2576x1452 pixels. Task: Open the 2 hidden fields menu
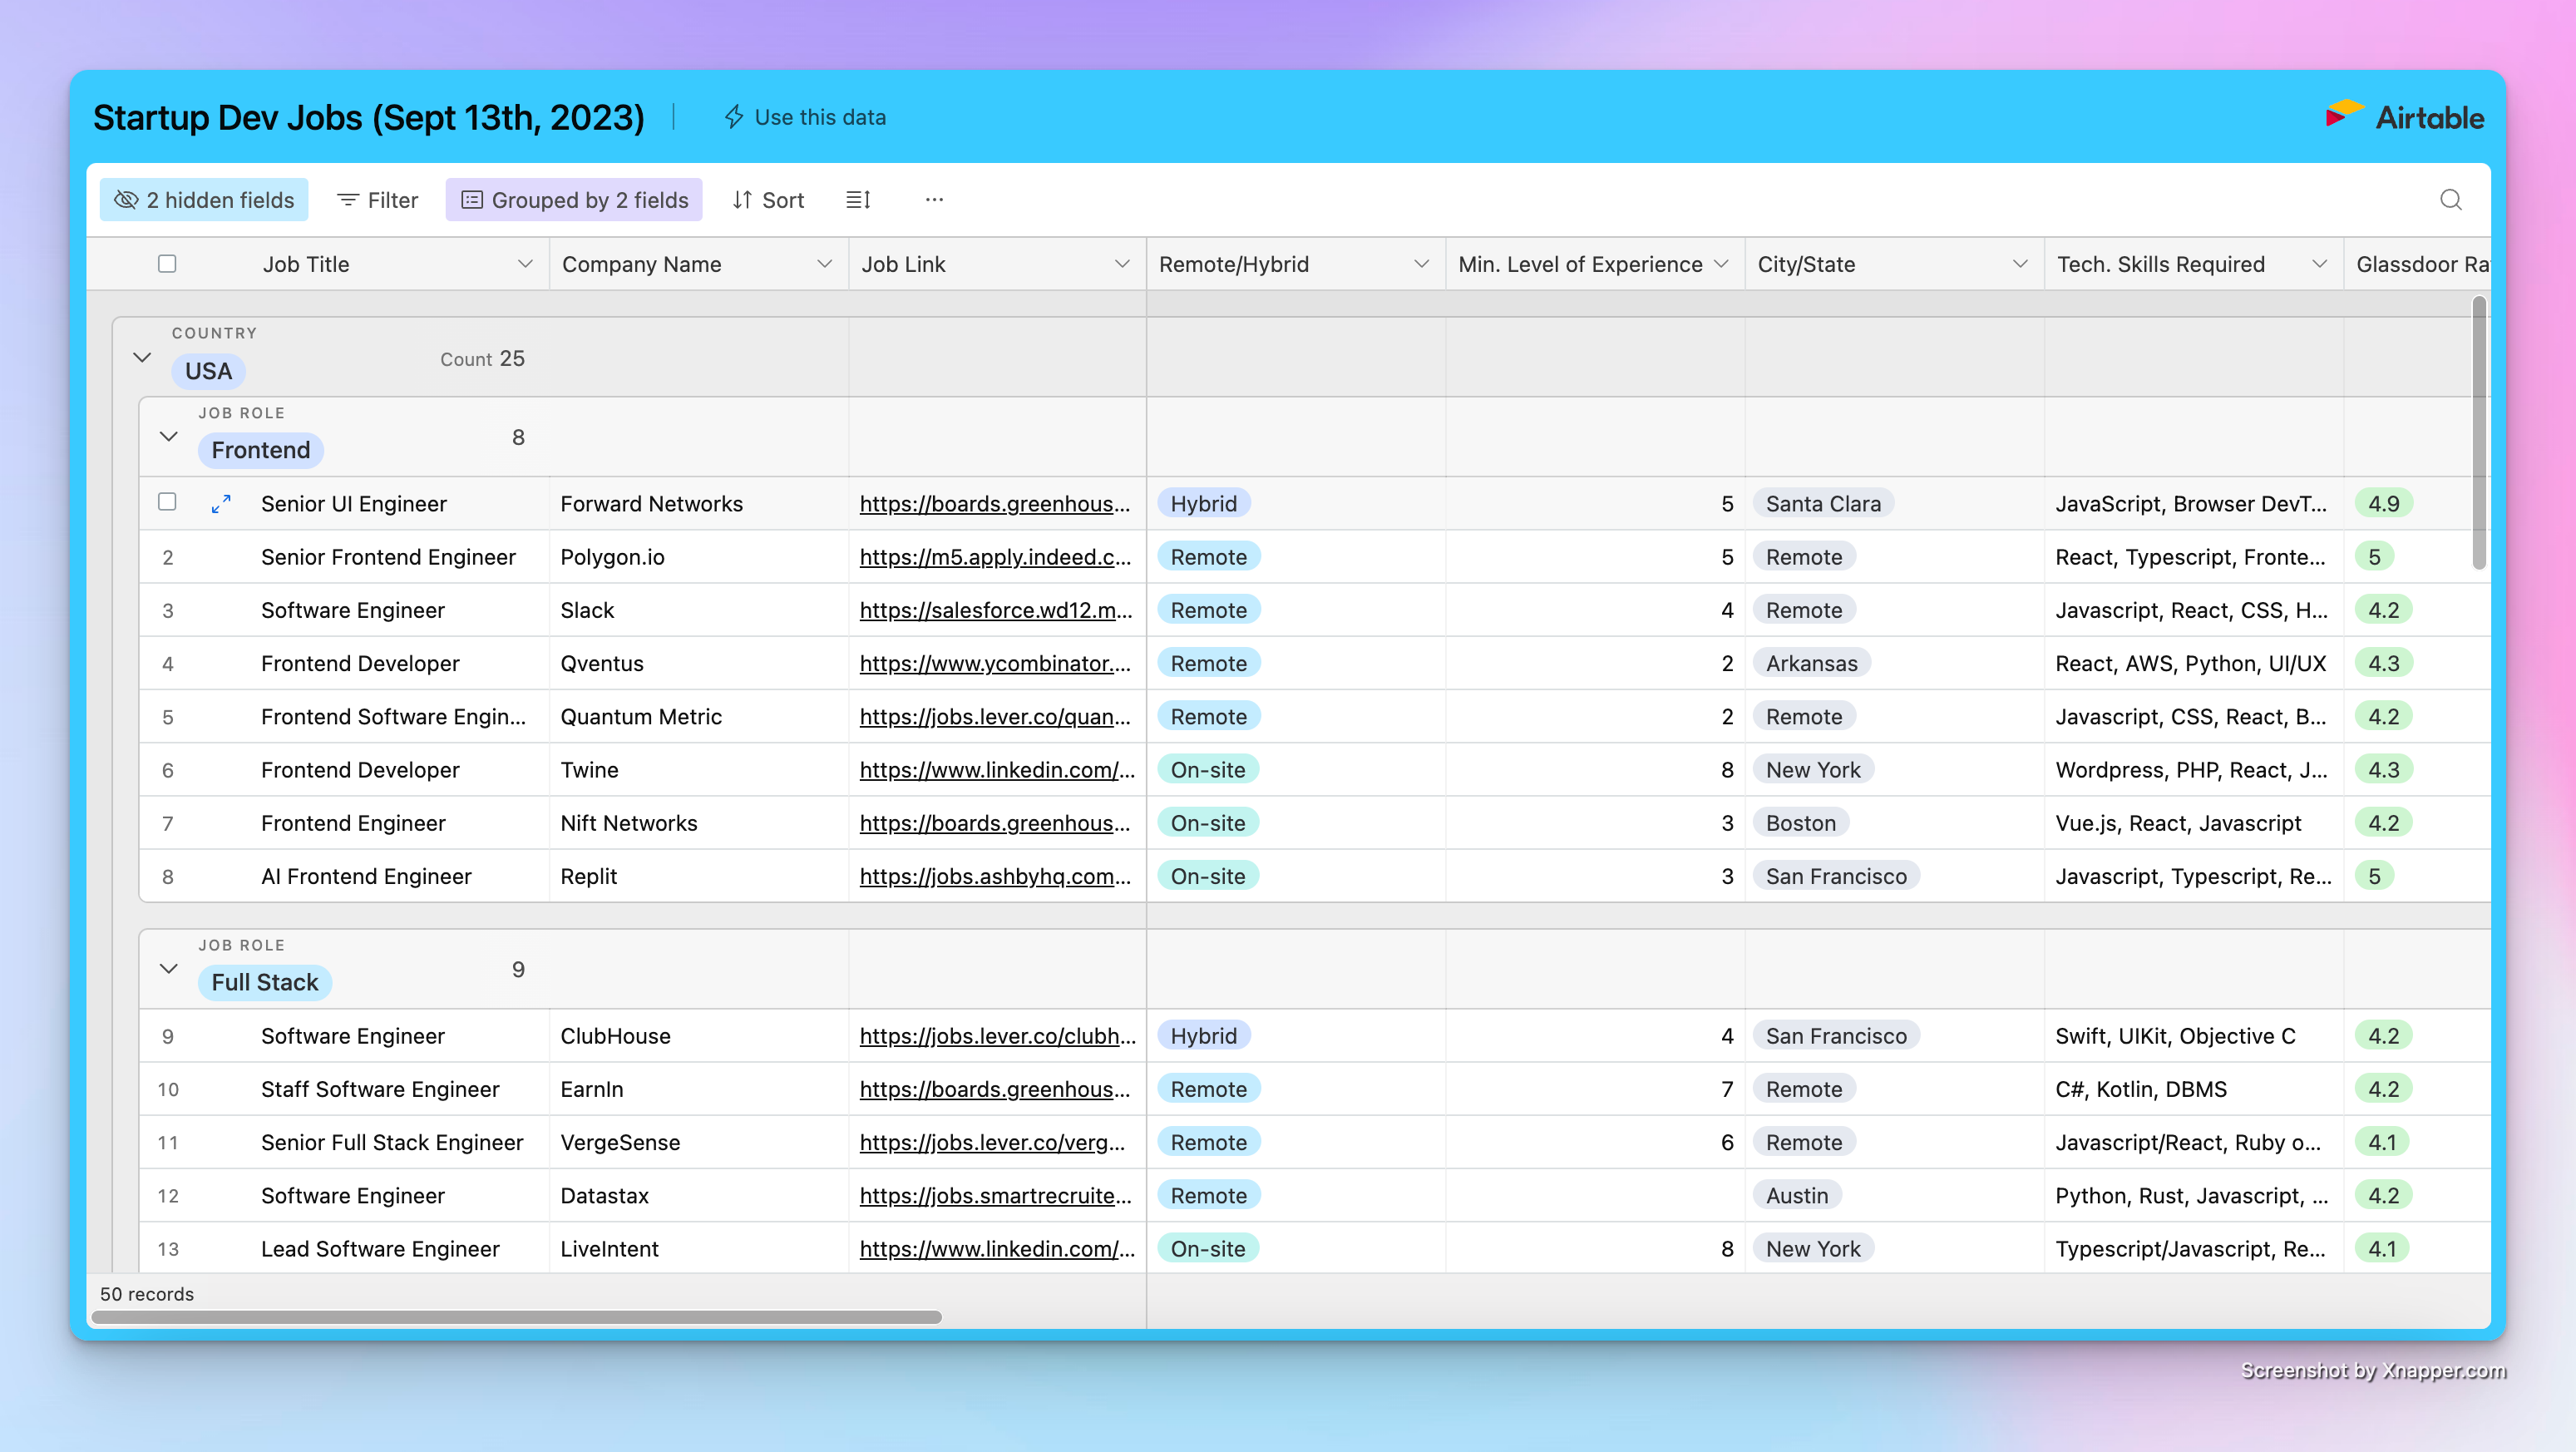204,200
